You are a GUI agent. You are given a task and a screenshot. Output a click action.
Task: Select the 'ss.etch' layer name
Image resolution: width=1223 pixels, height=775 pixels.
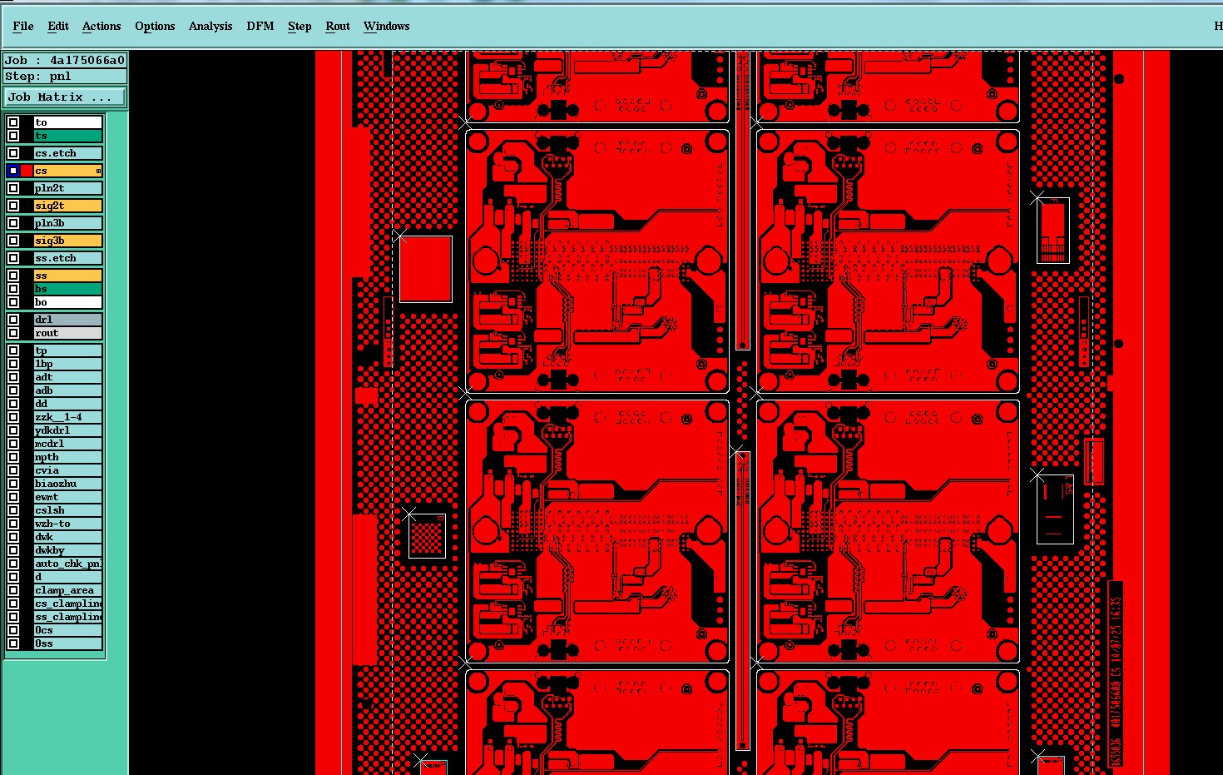coord(67,258)
